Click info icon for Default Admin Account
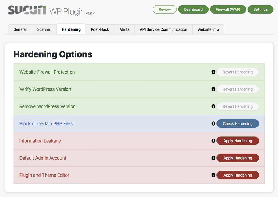This screenshot has height=197, width=278. tap(213, 158)
